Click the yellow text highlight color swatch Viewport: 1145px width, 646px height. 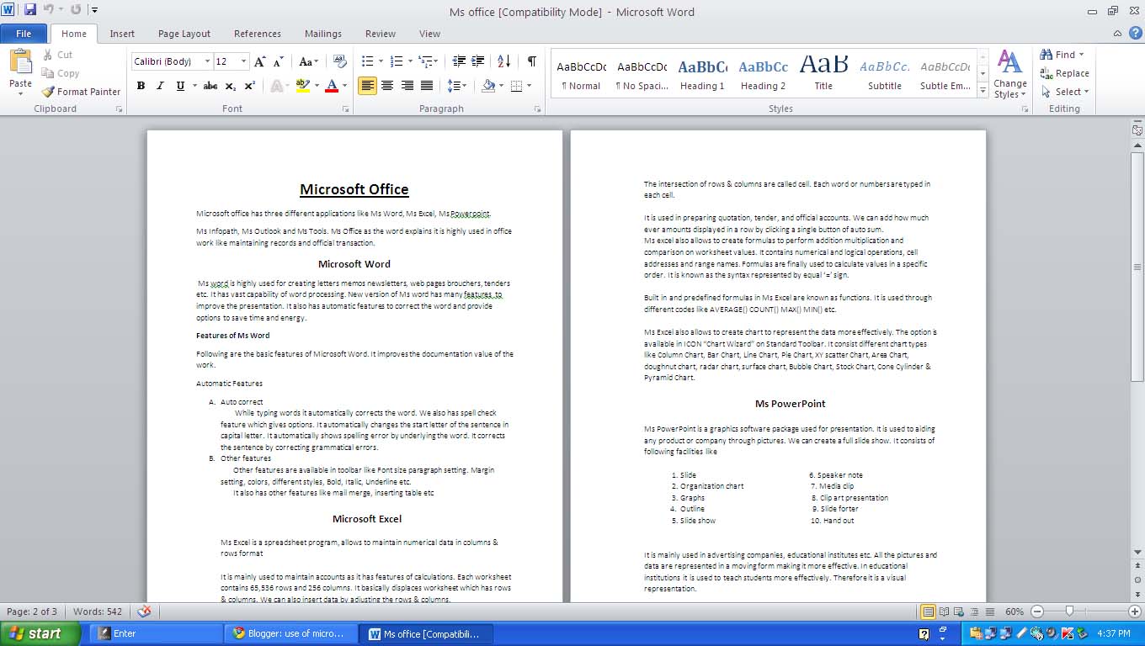coord(303,86)
